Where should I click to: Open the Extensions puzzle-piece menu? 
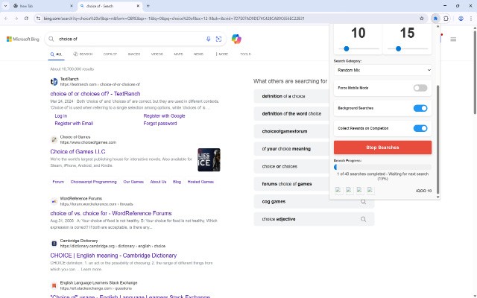[x=446, y=19]
